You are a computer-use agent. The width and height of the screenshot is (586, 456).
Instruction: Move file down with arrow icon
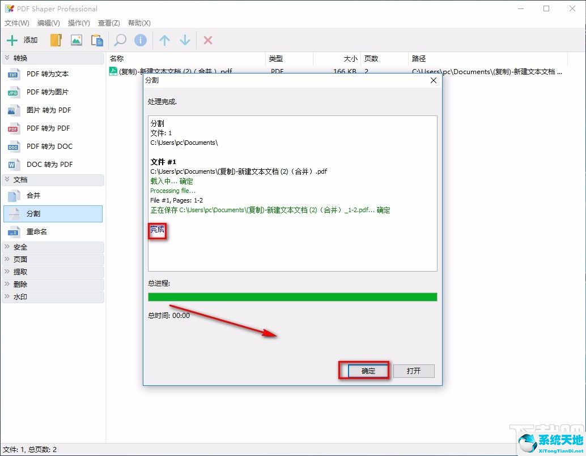185,40
